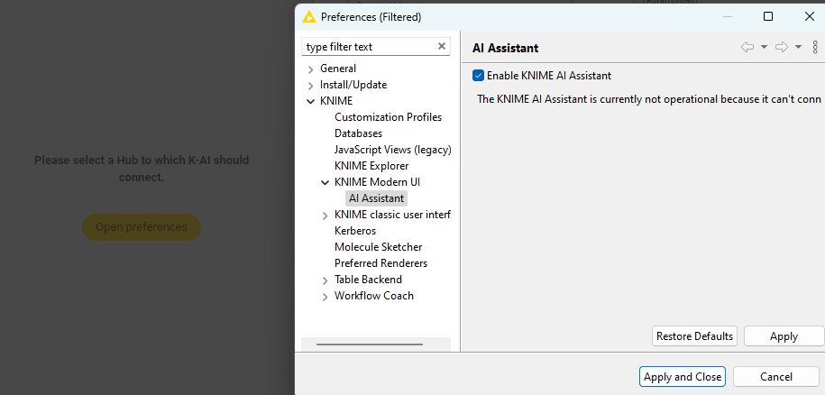Expand the Table Backend node
Image resolution: width=825 pixels, height=395 pixels.
coord(325,280)
